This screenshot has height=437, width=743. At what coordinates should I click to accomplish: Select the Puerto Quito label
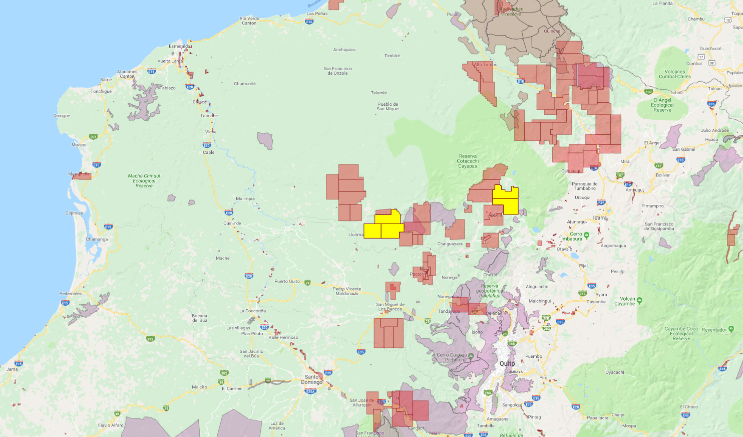tap(287, 281)
